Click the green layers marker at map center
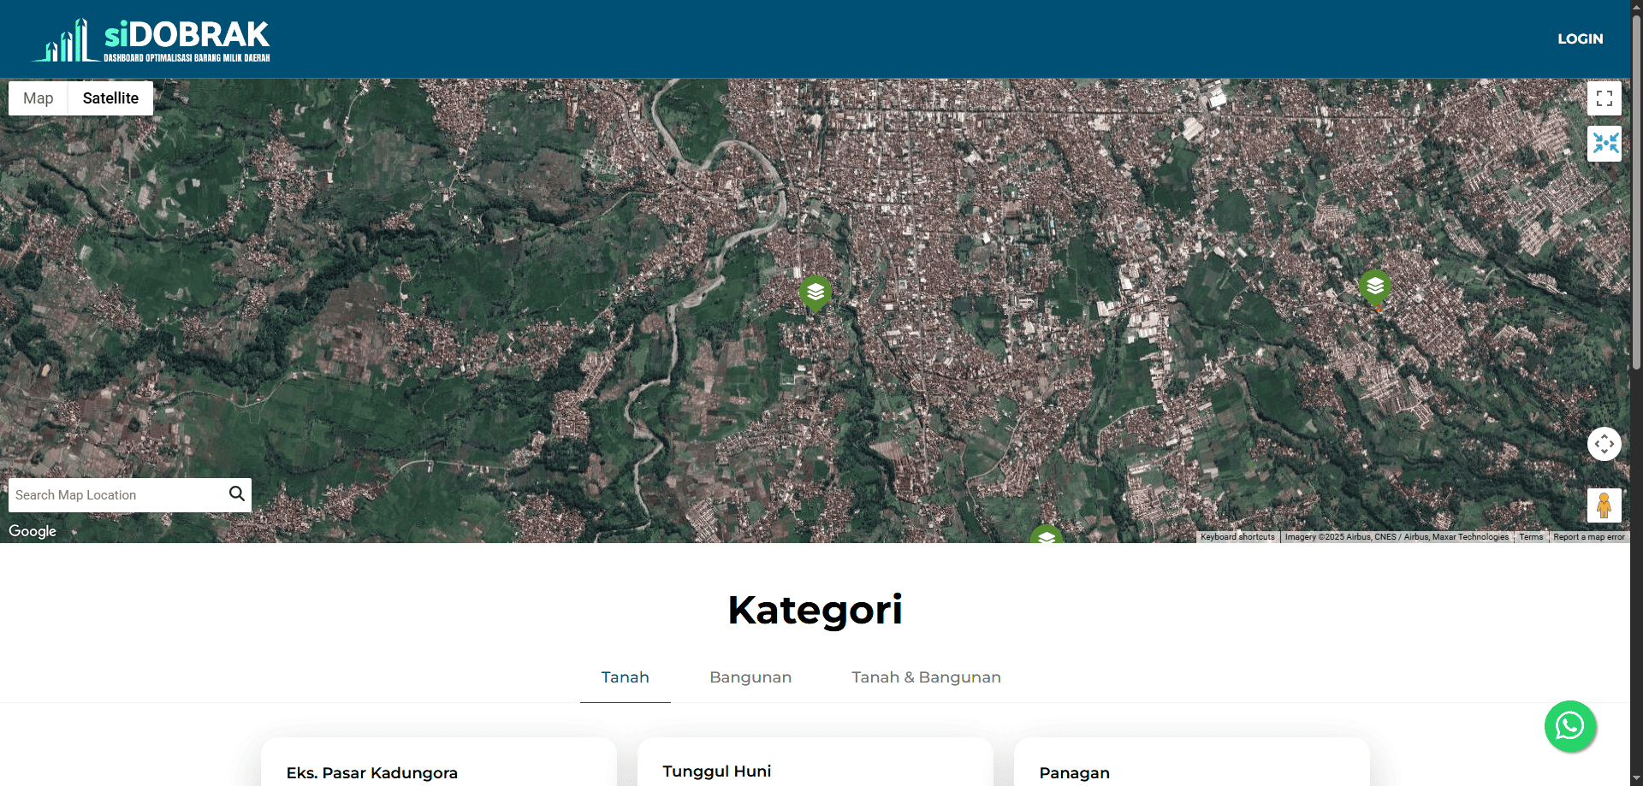Screen dimensions: 1643x786 pyautogui.click(x=816, y=293)
